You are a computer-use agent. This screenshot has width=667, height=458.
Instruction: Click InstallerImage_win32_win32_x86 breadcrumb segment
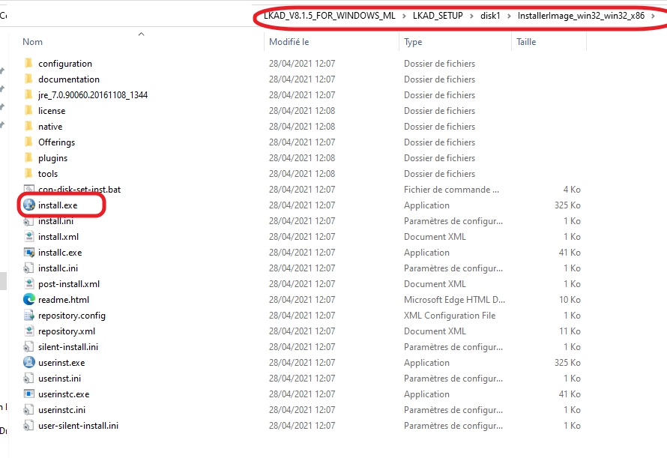[581, 16]
